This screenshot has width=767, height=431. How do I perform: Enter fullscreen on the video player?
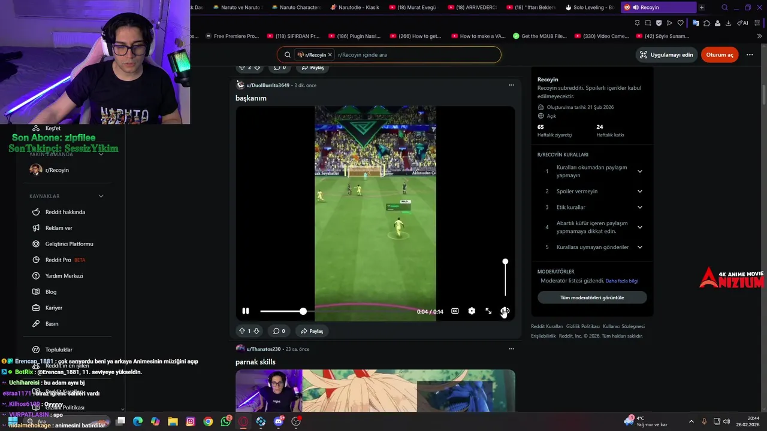(x=488, y=311)
